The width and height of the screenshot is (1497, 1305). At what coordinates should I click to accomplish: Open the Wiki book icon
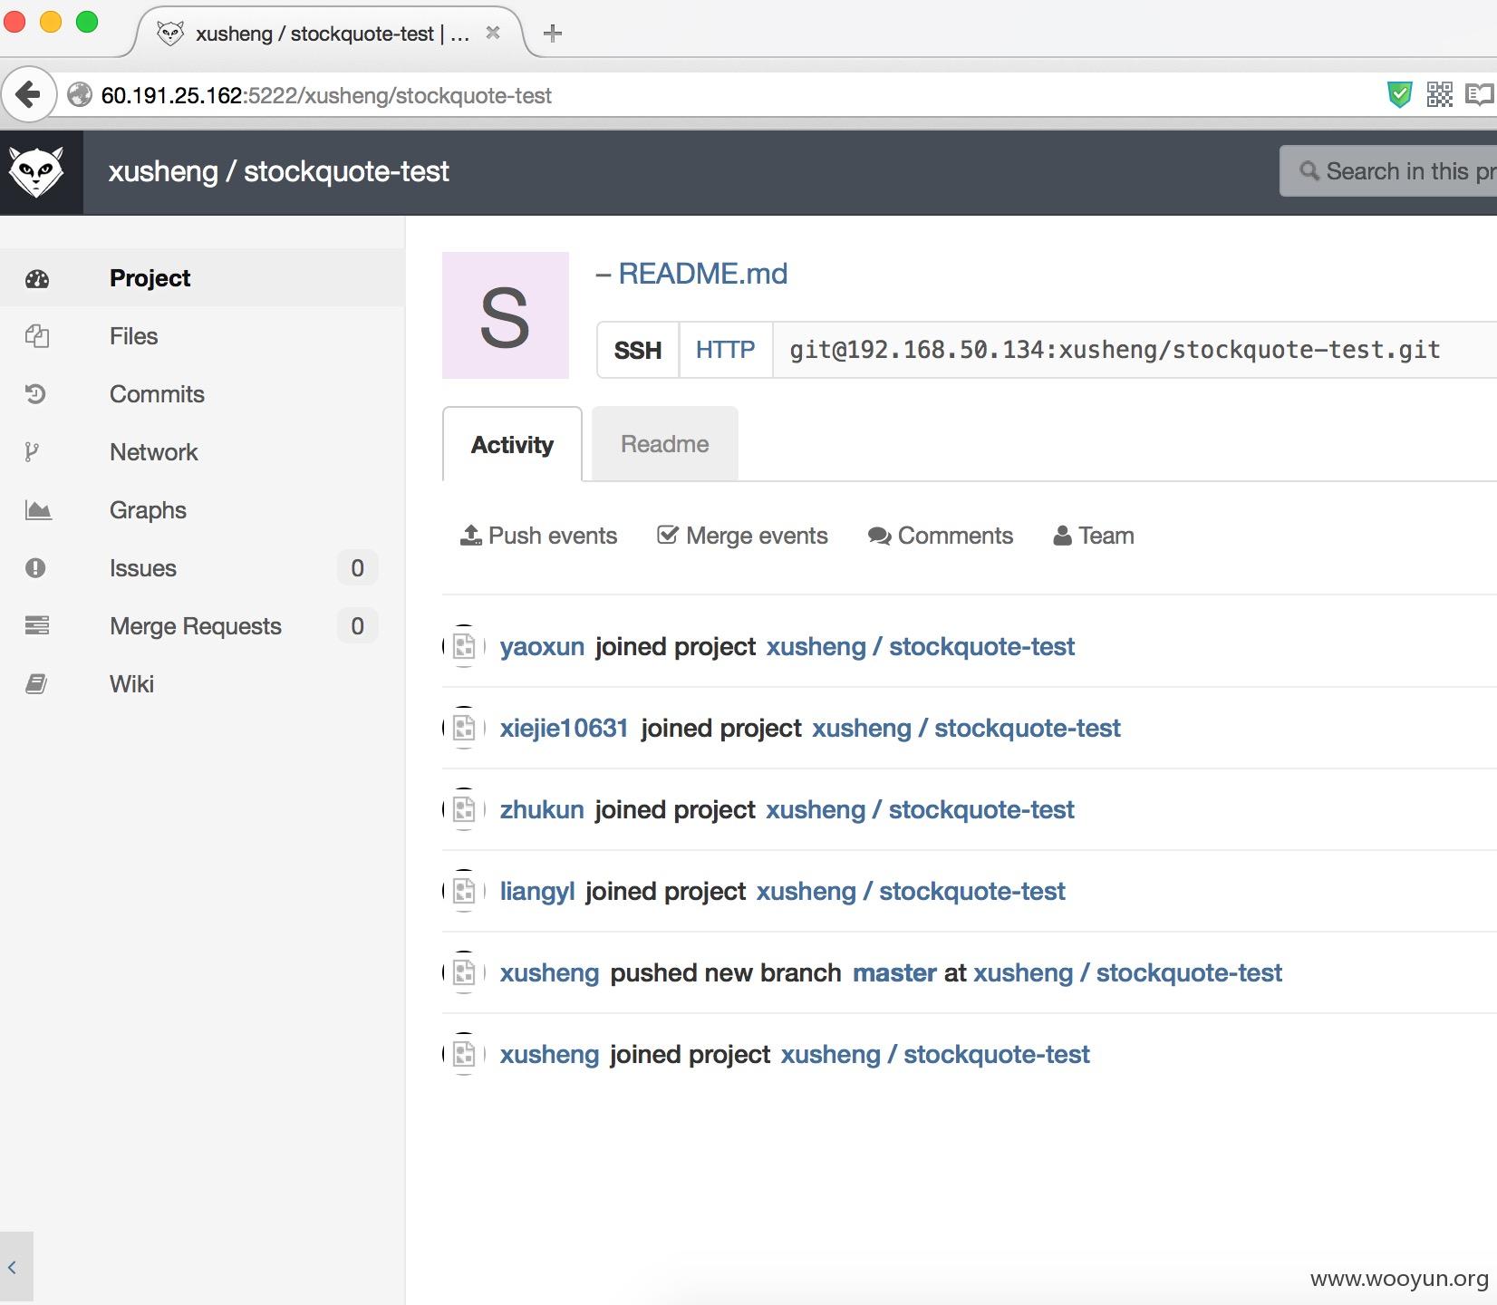(x=36, y=684)
